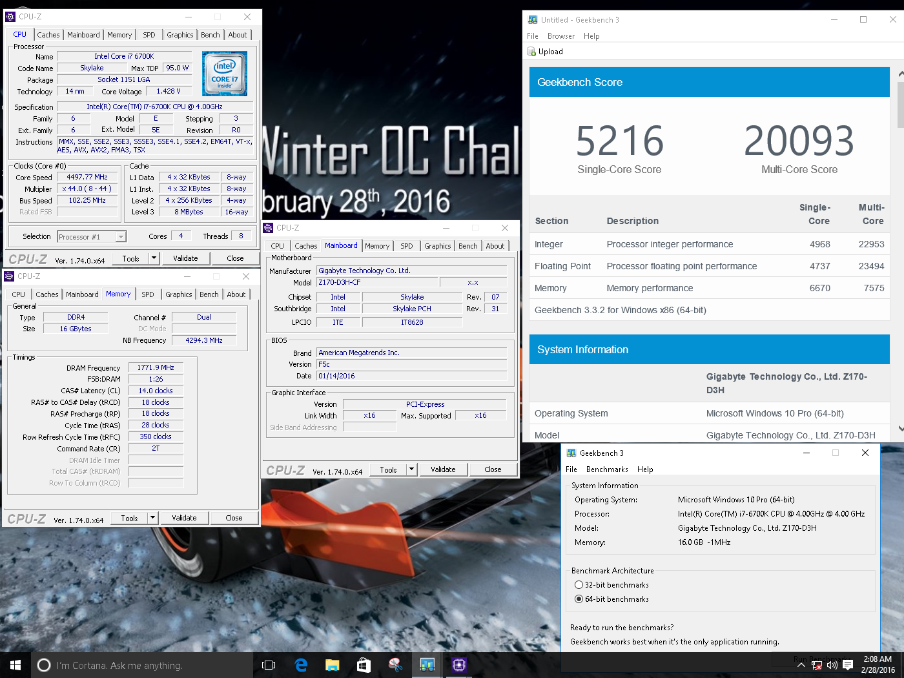The height and width of the screenshot is (678, 904).
Task: Open Benchmarks menu in Geekbench 3 dialog
Action: coord(607,469)
